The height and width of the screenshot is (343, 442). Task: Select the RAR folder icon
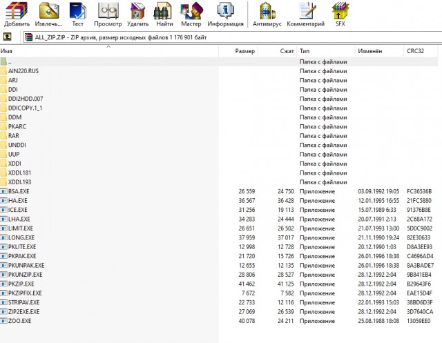[x=3, y=136]
